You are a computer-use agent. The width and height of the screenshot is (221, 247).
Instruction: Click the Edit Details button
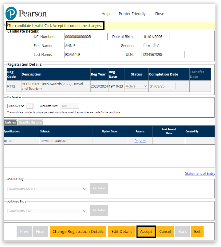(122, 232)
